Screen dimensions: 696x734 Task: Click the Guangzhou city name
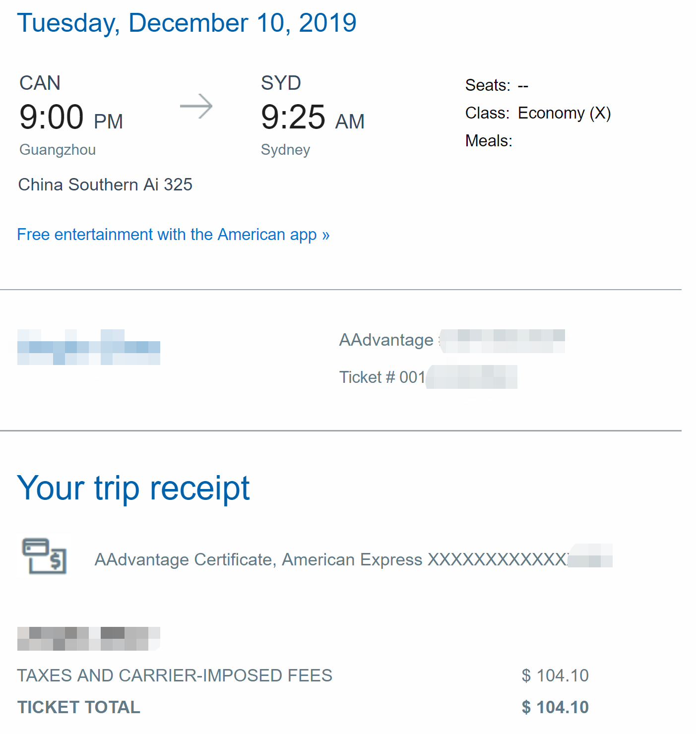click(58, 150)
